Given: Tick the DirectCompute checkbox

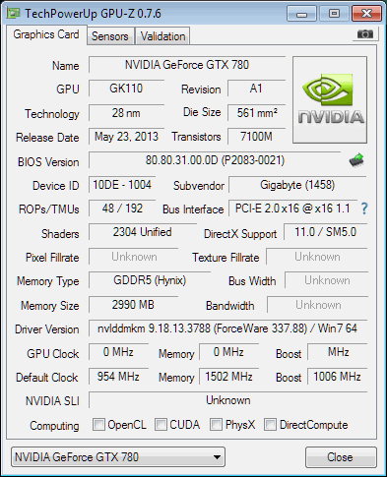Looking at the screenshot, I should pyautogui.click(x=270, y=424).
